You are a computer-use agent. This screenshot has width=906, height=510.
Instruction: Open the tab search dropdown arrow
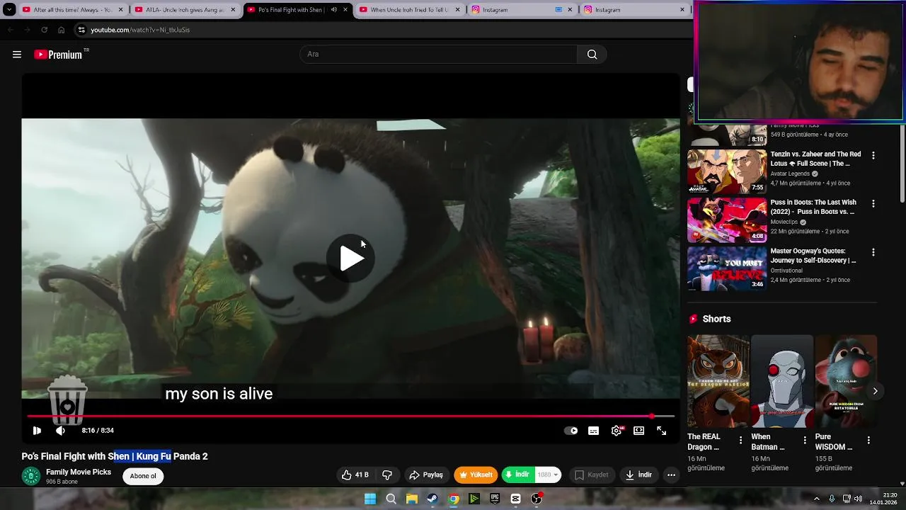click(8, 10)
